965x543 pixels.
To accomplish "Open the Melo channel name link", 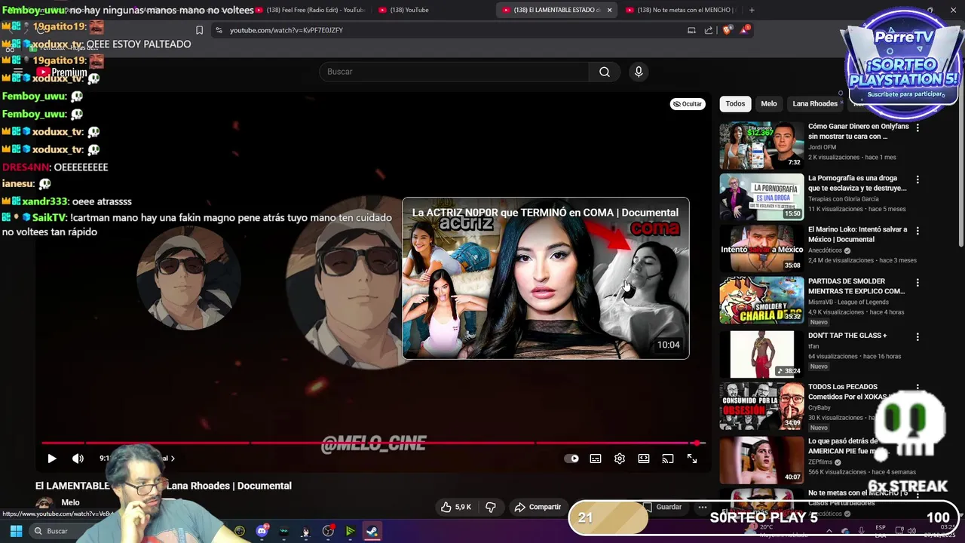I will [x=70, y=502].
